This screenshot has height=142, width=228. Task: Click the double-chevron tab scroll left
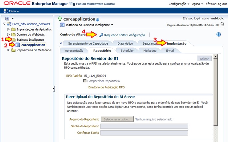(61, 43)
